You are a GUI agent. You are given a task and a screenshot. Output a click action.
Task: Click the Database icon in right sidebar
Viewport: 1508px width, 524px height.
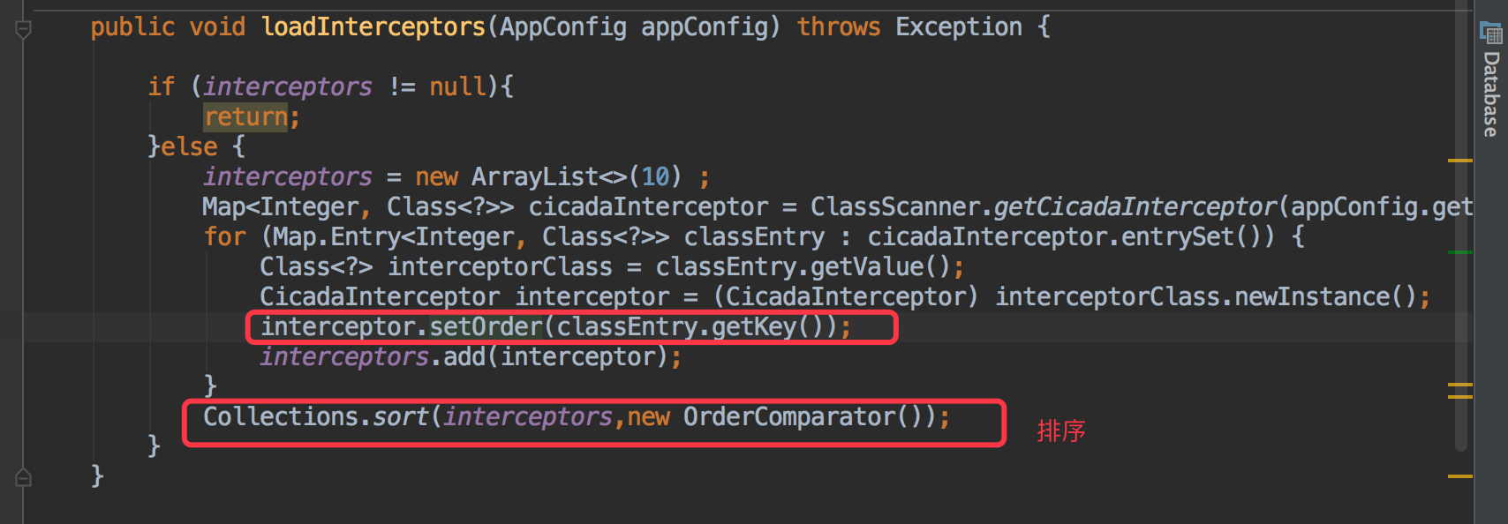1491,34
